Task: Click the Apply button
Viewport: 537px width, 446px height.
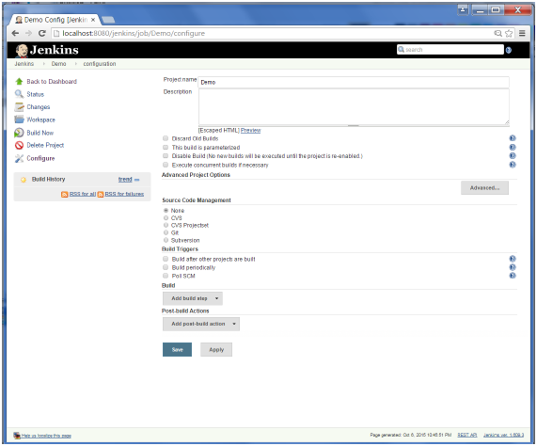Action: (x=216, y=349)
